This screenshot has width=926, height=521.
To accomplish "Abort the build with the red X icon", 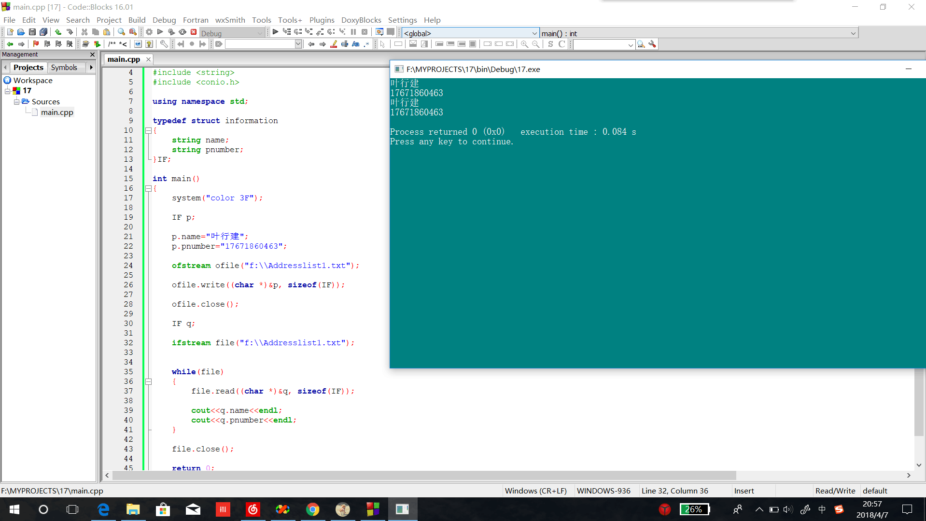I will pos(194,32).
